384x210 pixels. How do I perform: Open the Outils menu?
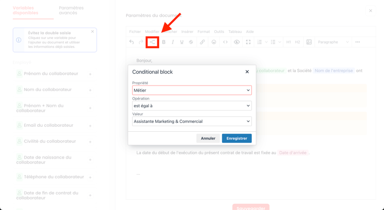click(219, 32)
